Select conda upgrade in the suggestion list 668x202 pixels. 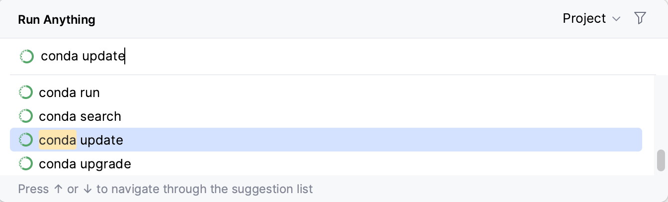pyautogui.click(x=85, y=163)
